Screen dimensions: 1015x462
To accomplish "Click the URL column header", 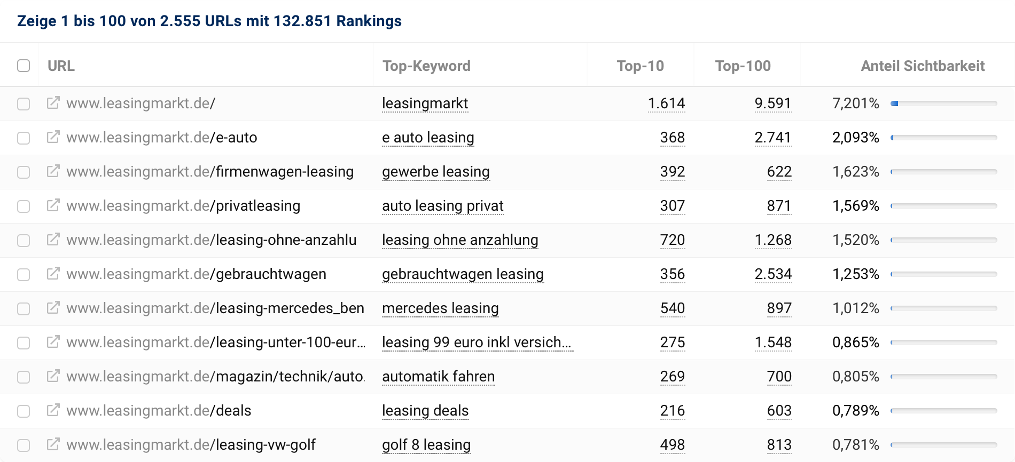I will (61, 66).
